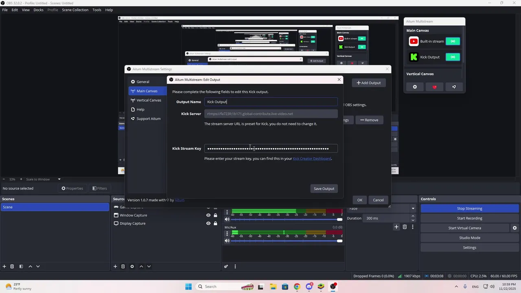Add a new scene with plus icon
The image size is (521, 293).
click(x=4, y=267)
